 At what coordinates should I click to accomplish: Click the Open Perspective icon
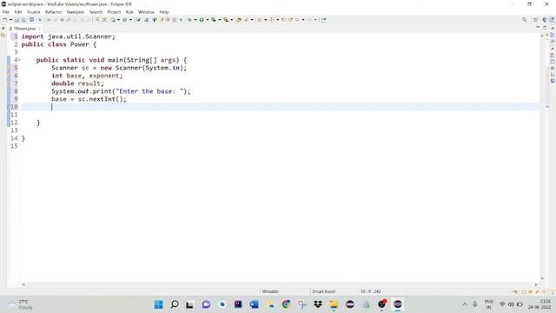coord(536,20)
